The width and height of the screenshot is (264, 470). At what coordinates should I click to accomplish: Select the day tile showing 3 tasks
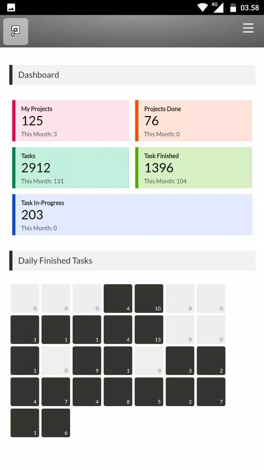(x=180, y=361)
